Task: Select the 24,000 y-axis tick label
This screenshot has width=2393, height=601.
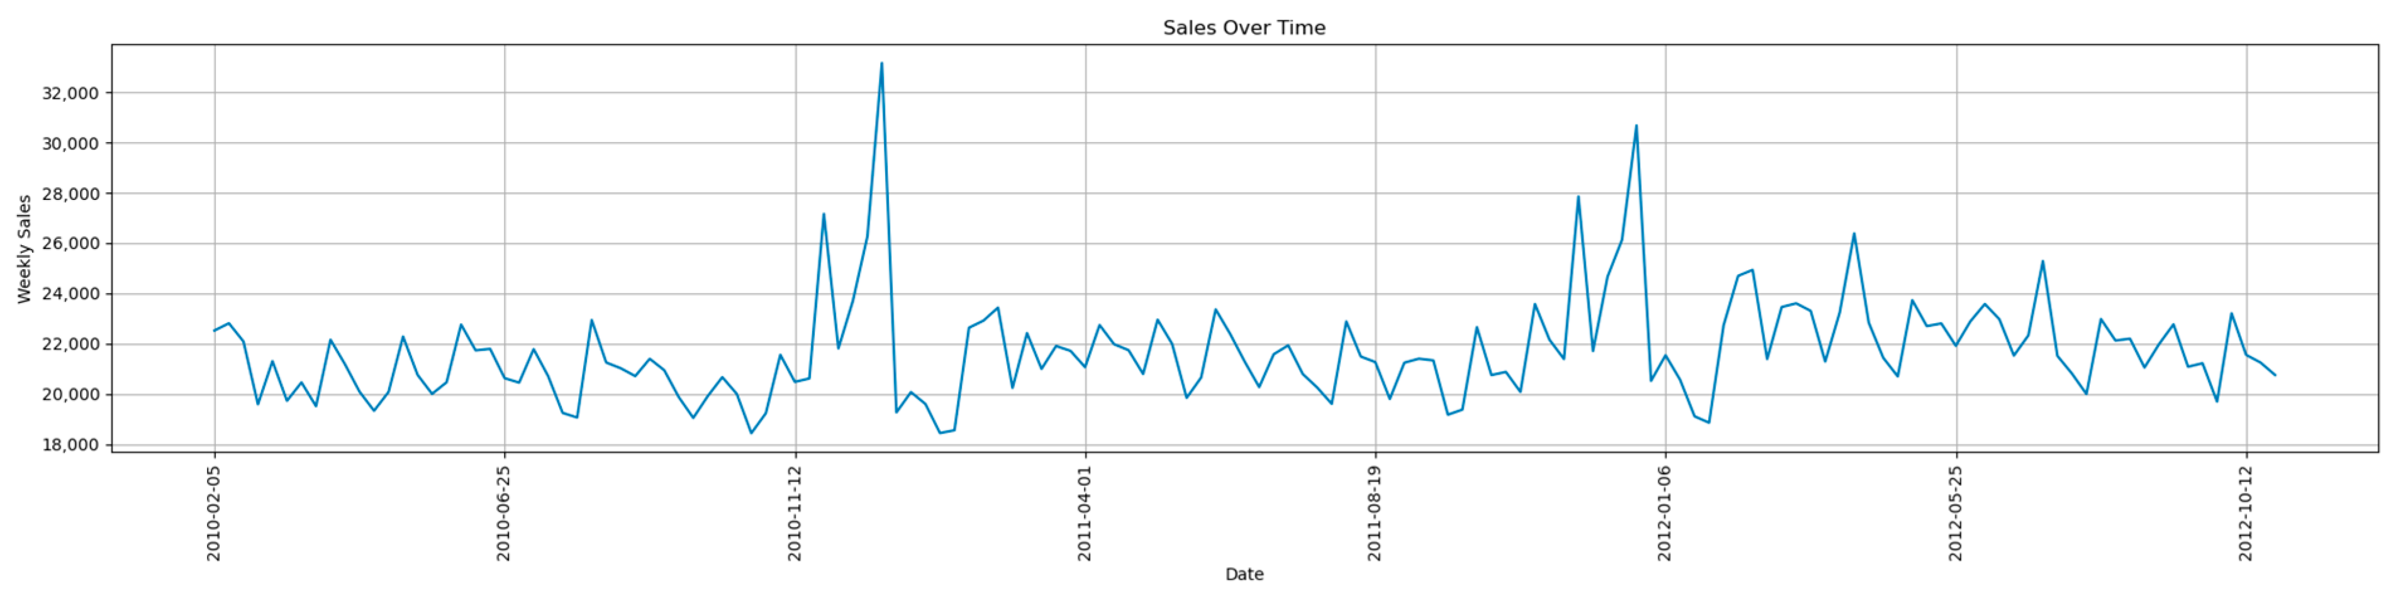Action: coord(70,294)
